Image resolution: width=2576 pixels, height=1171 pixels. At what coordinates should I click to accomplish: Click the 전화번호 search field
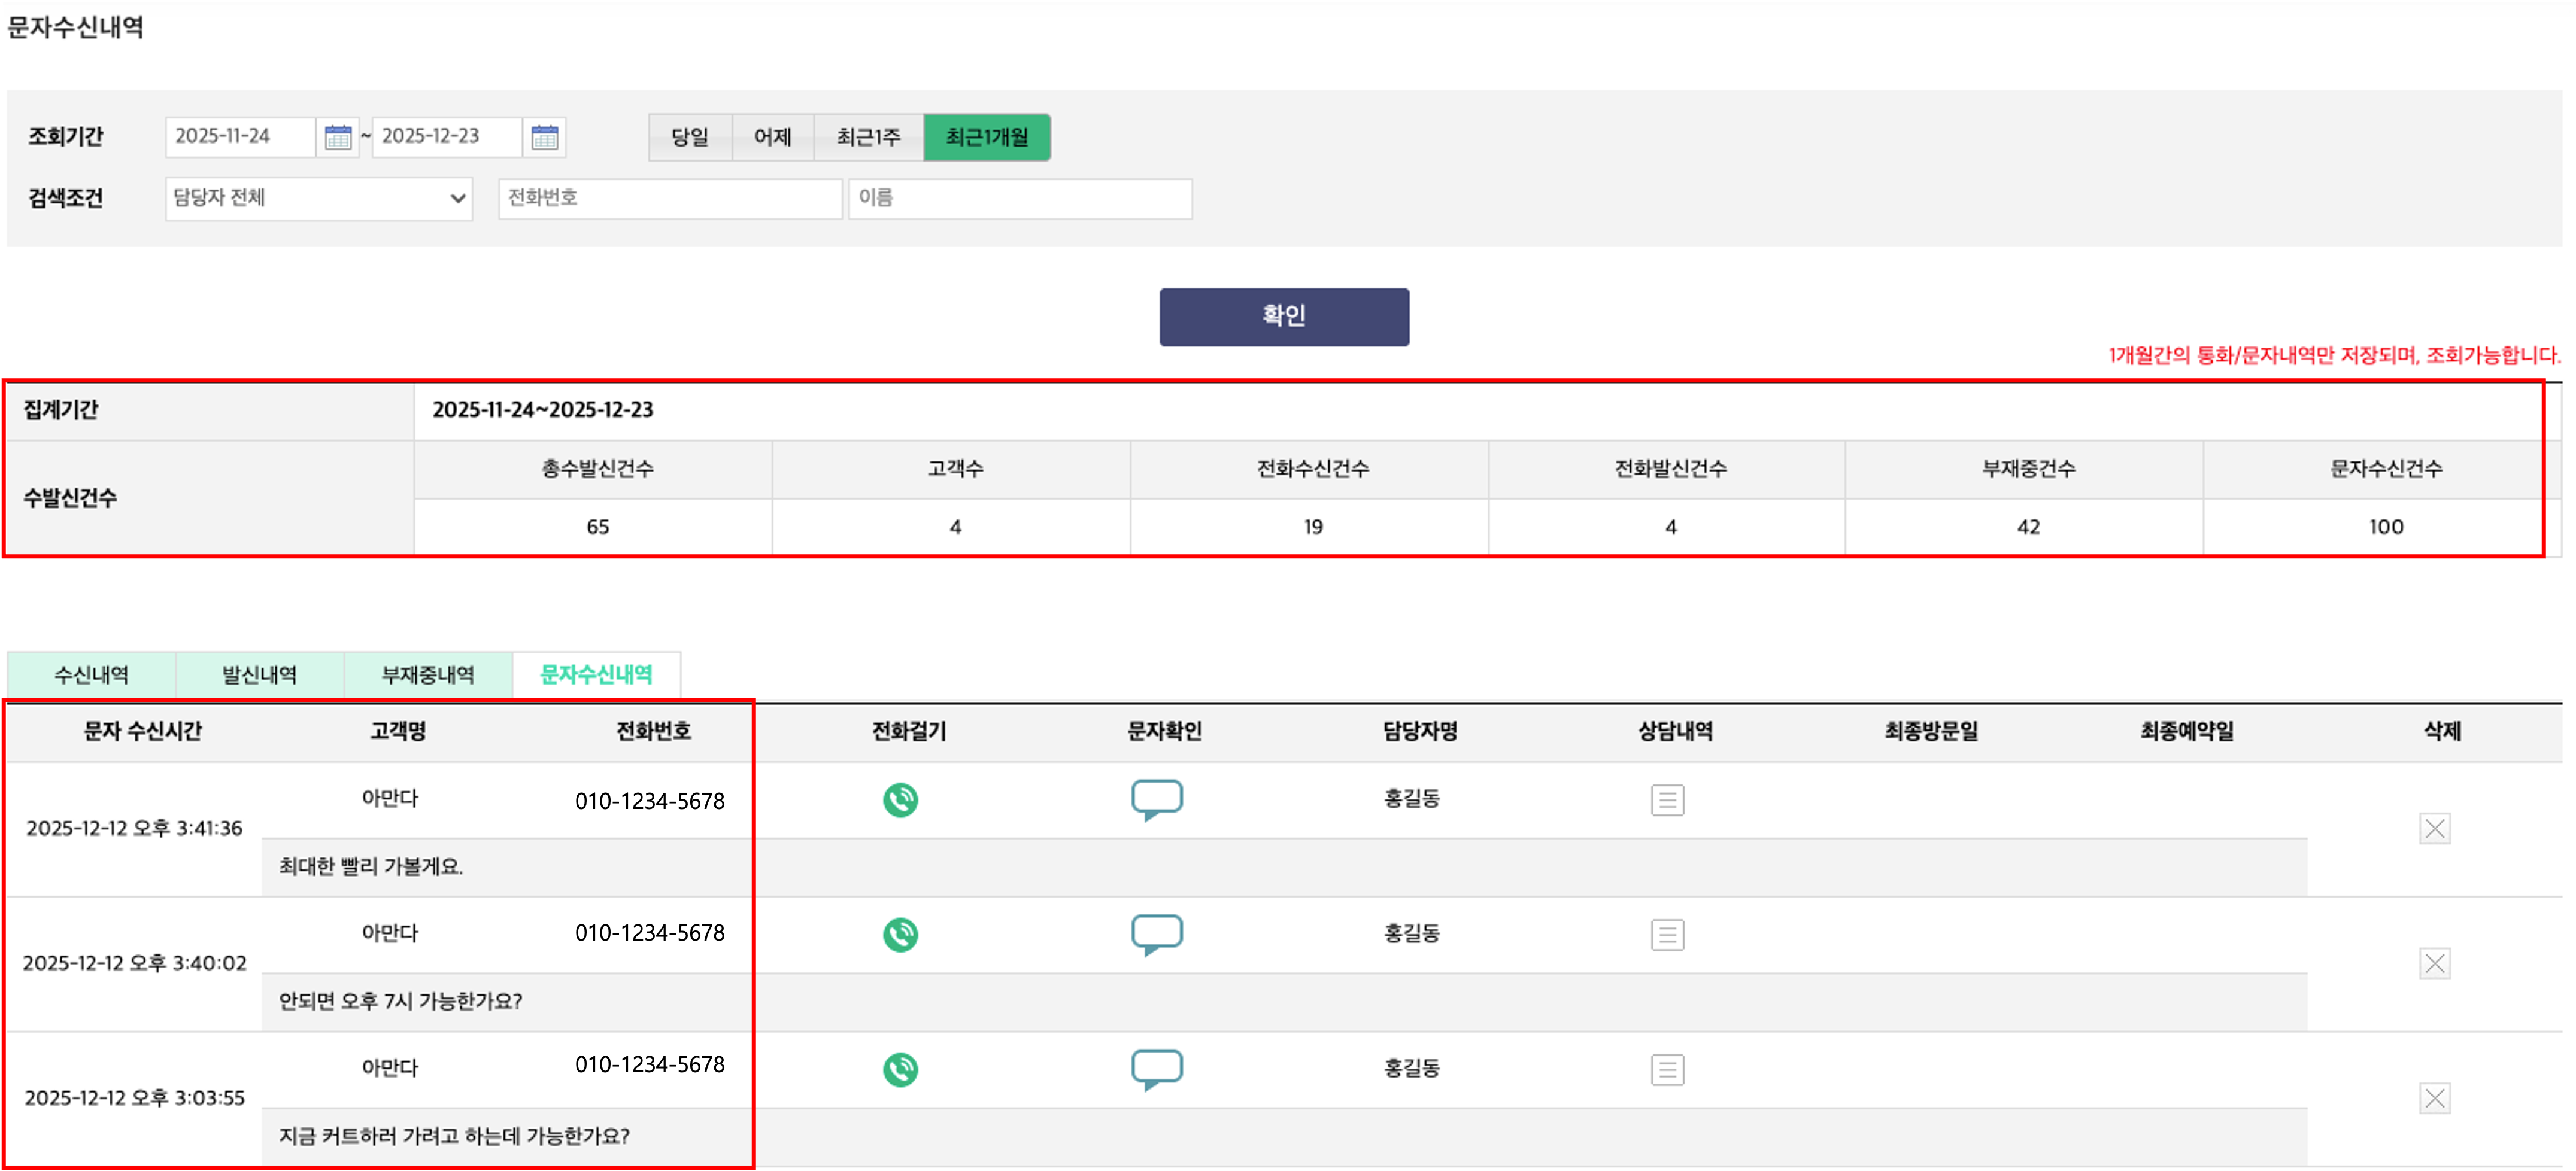pos(670,198)
